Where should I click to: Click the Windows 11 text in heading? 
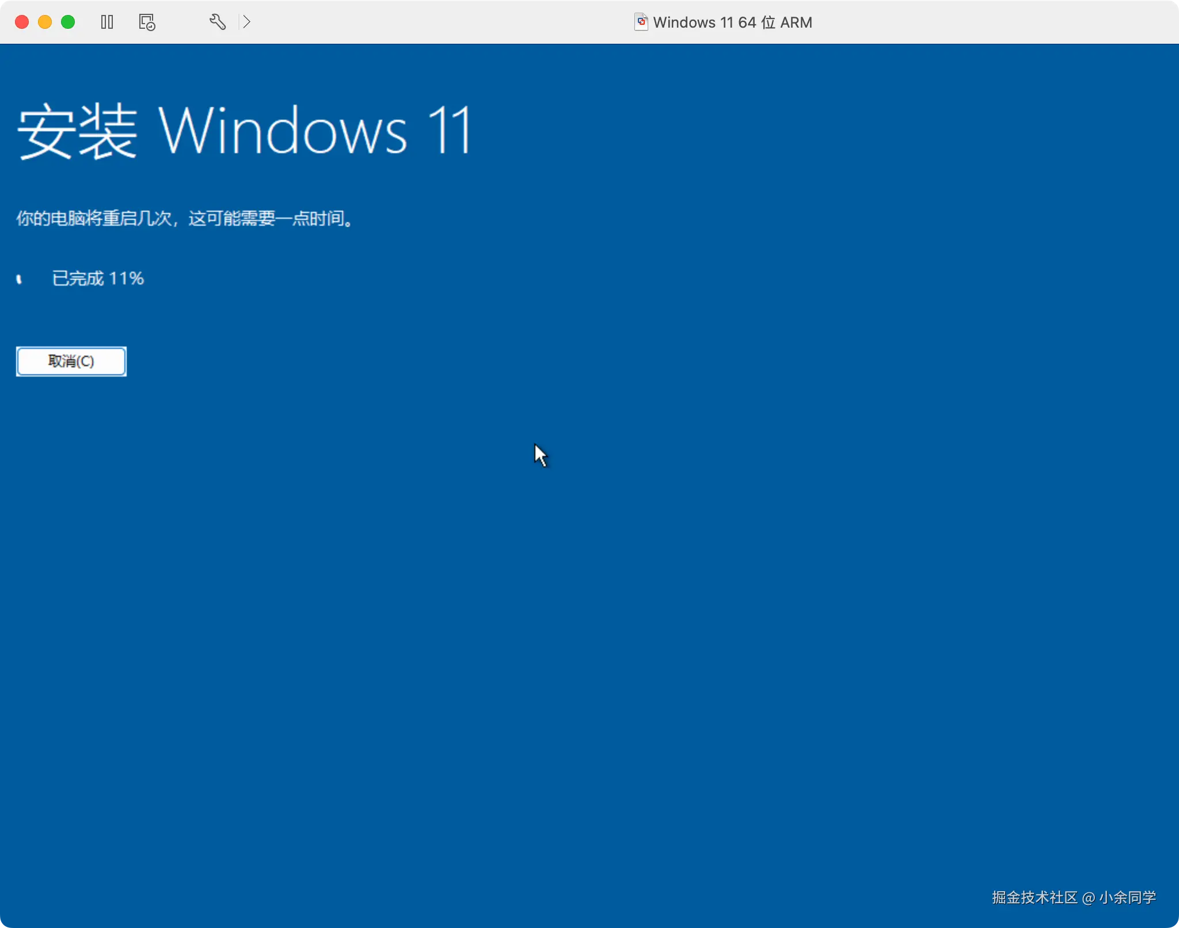pos(315,131)
